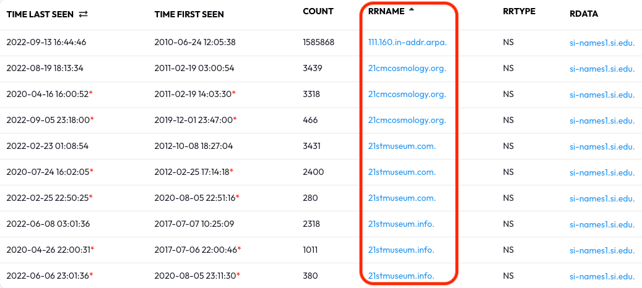
Task: Open 21stmuseum.com. link with count 280
Action: (402, 198)
